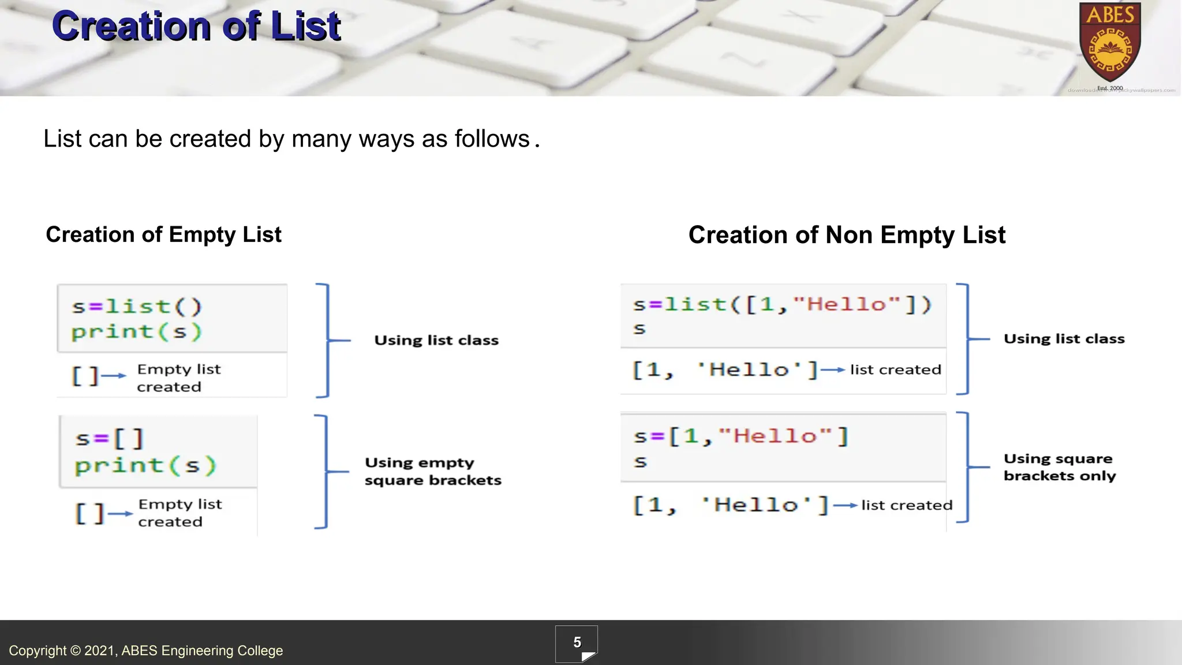Click the 'Creation of Empty List' heading
1182x665 pixels.
click(163, 235)
